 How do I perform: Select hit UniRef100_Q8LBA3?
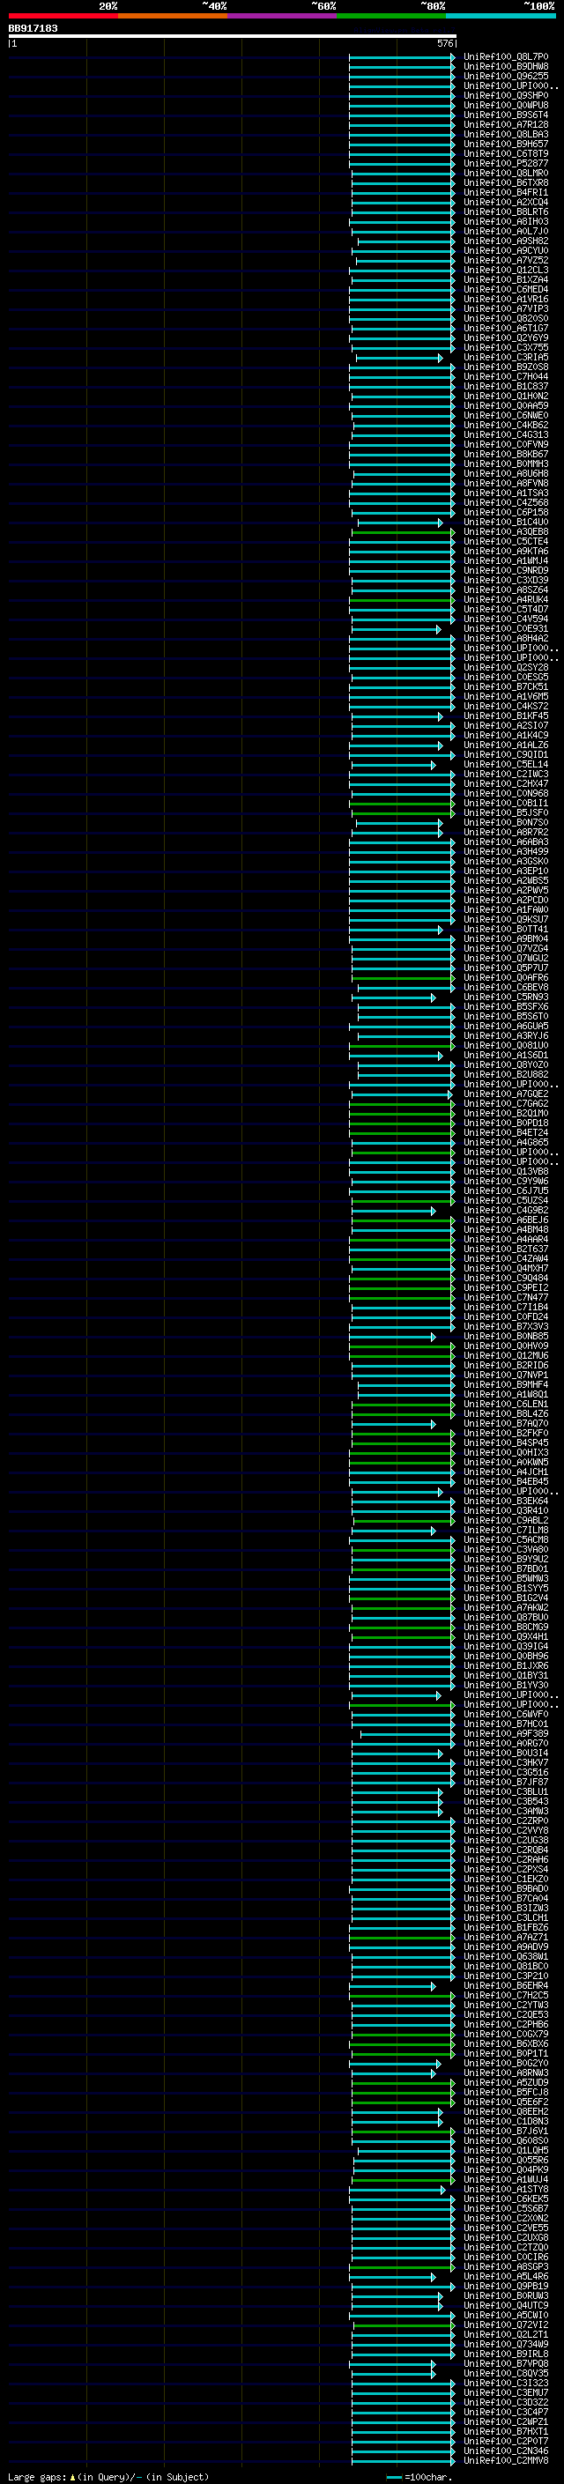[505, 134]
